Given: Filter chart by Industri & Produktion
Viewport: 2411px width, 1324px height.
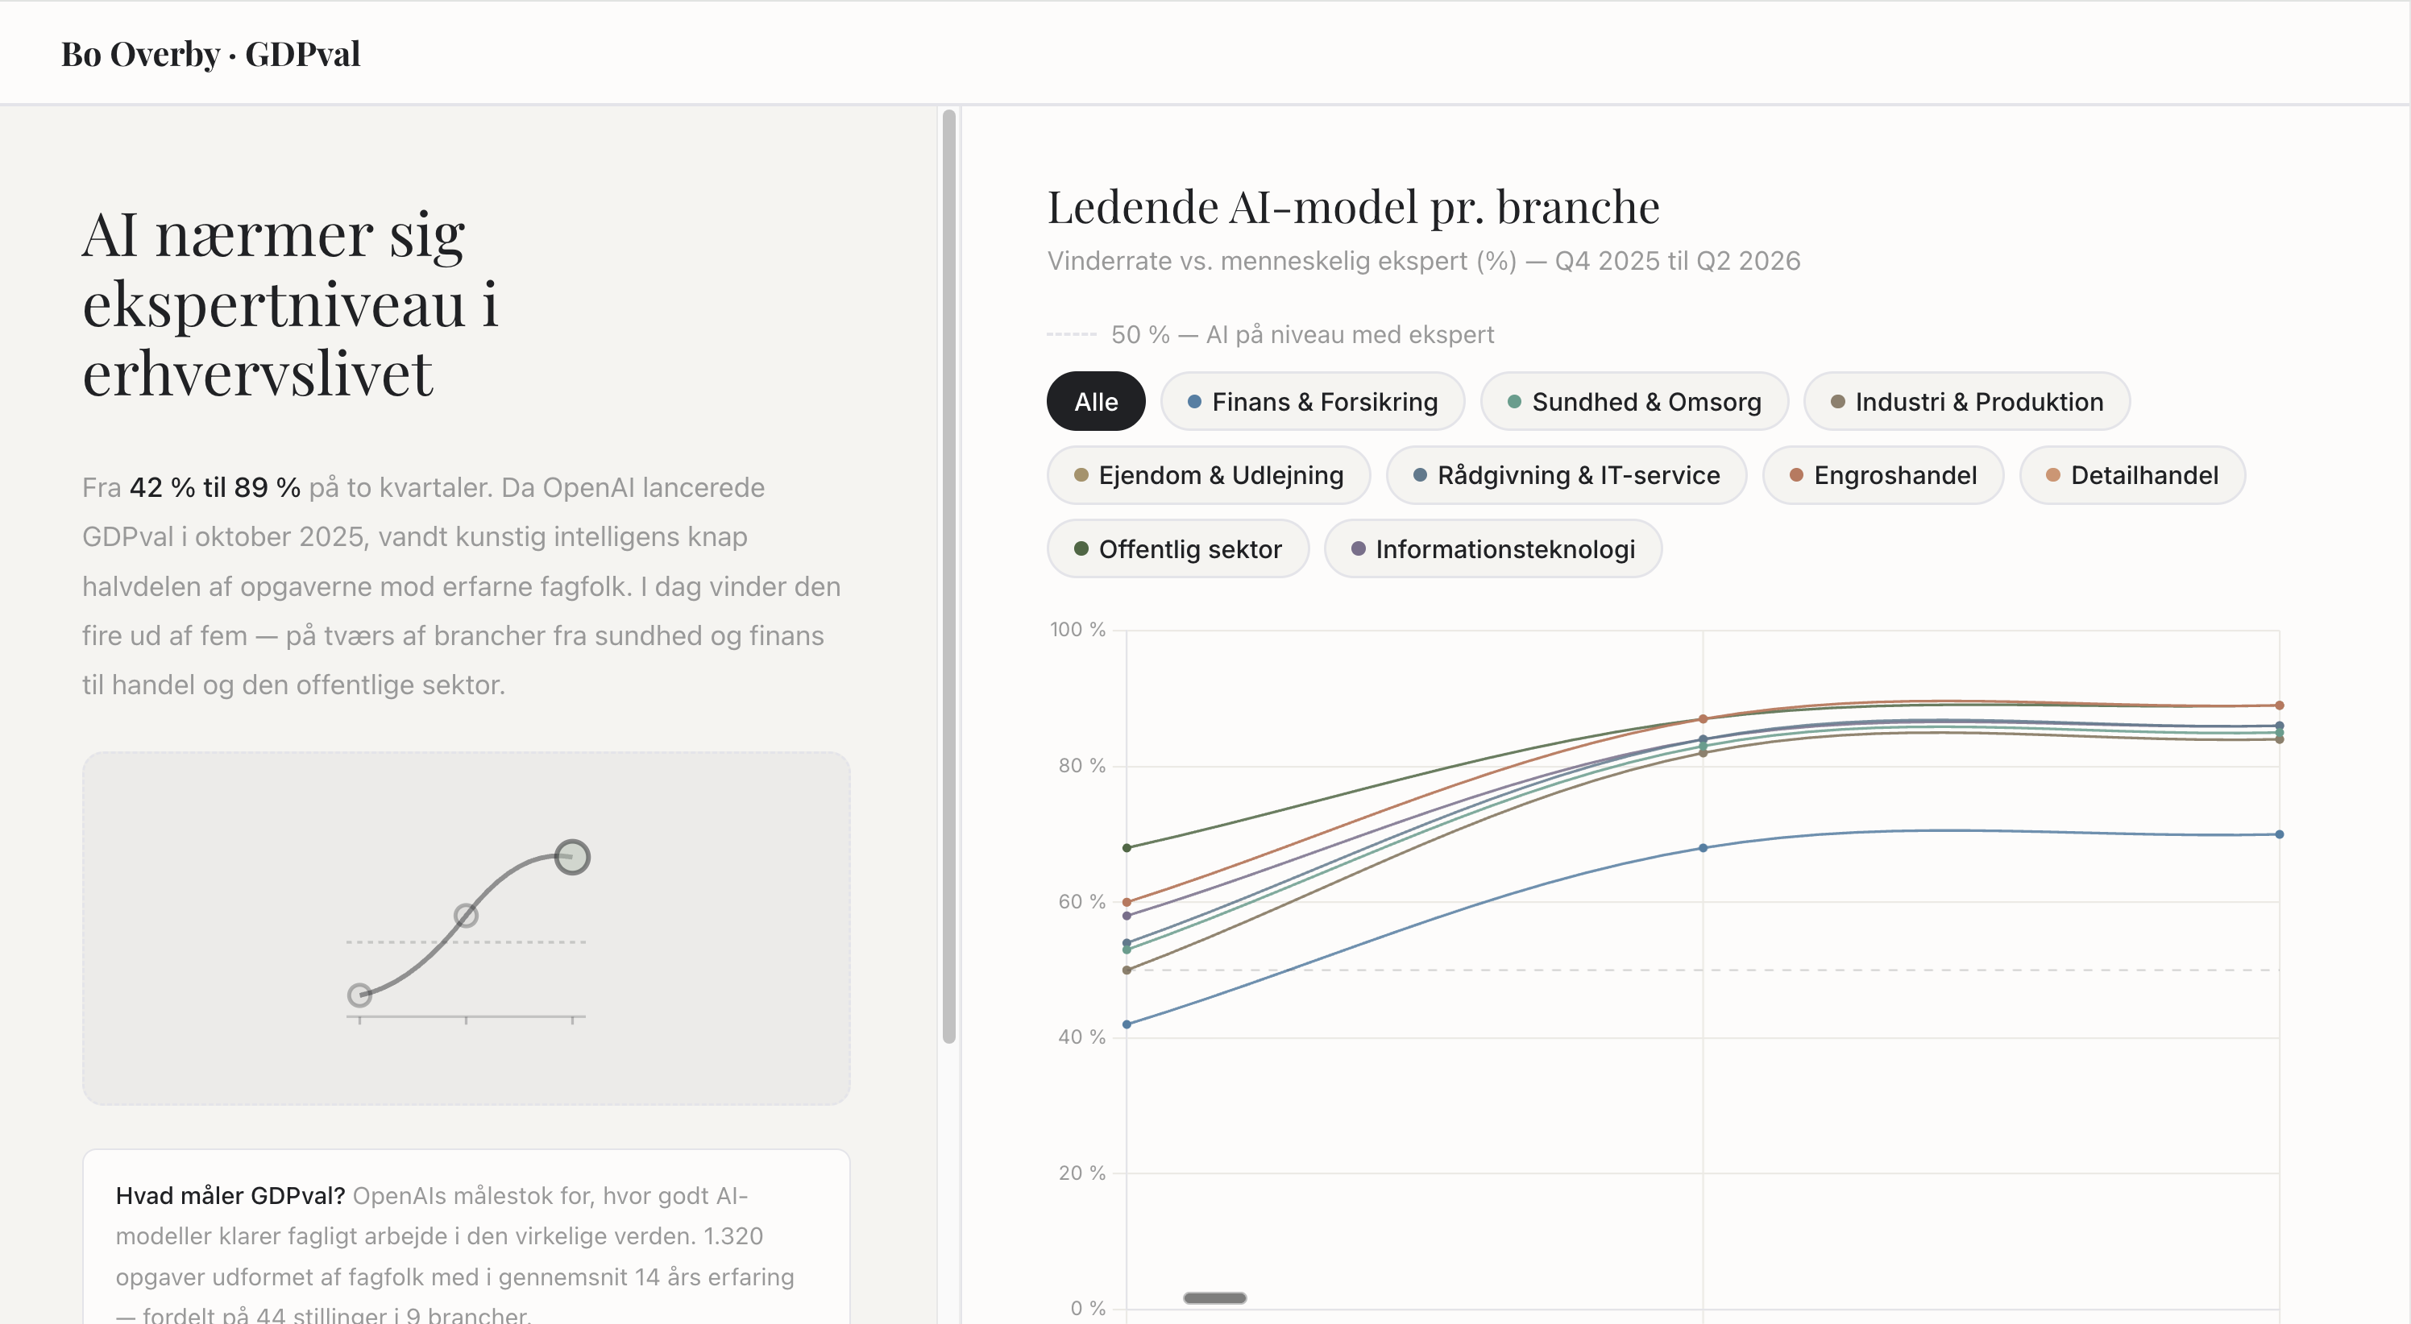Looking at the screenshot, I should tap(1966, 401).
